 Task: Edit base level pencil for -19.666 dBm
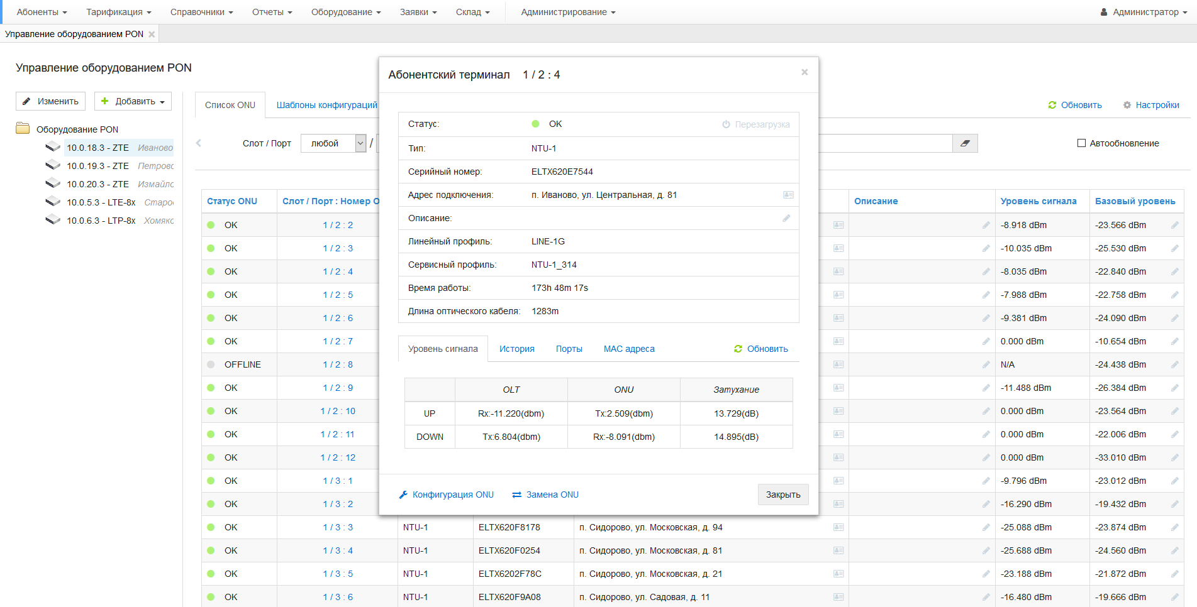(1174, 597)
